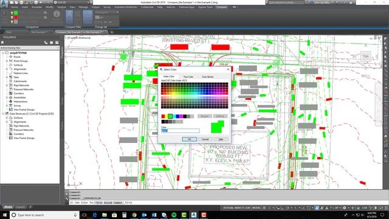Select Catchments in the Toolspace tree

coord(20,81)
